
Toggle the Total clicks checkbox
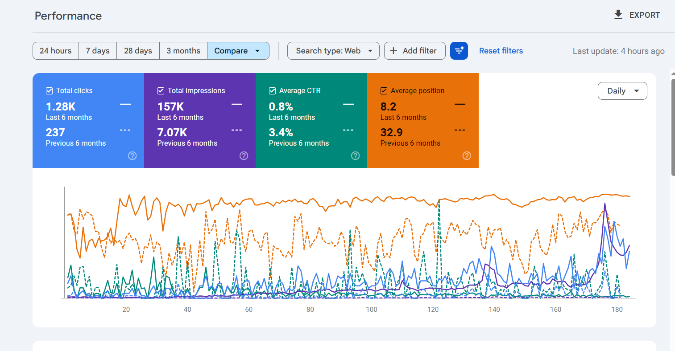pos(50,91)
